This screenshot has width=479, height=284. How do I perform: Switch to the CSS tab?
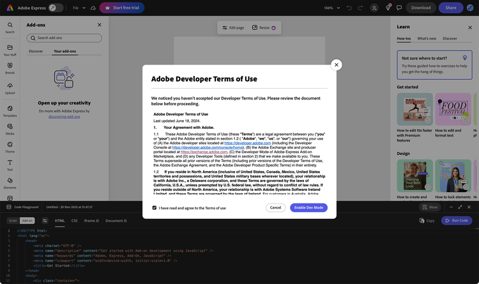tap(74, 220)
